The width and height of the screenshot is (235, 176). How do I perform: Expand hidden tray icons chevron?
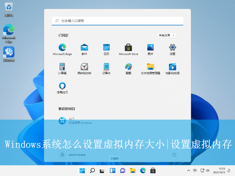pos(189,170)
